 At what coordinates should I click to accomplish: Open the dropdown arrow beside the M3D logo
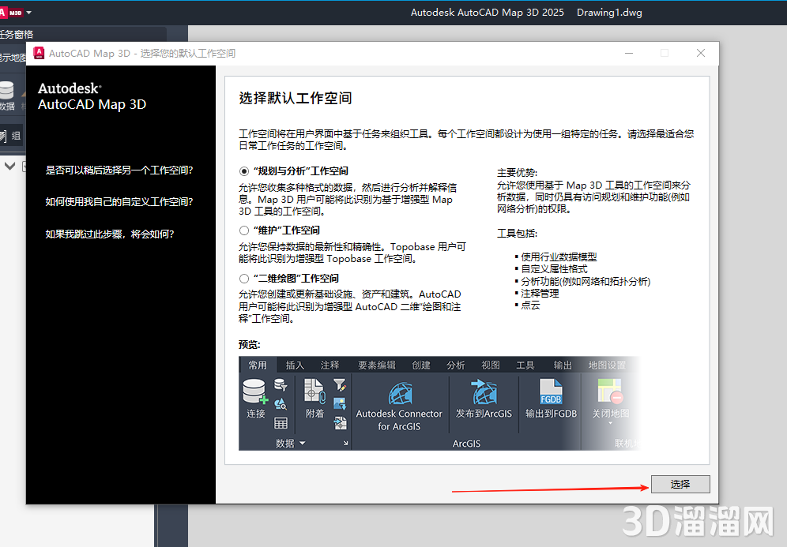(x=28, y=12)
